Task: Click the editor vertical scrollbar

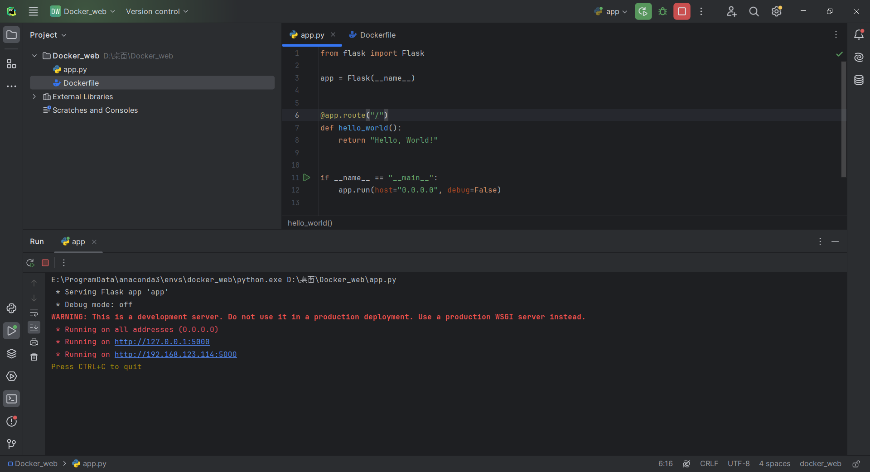Action: click(x=843, y=119)
